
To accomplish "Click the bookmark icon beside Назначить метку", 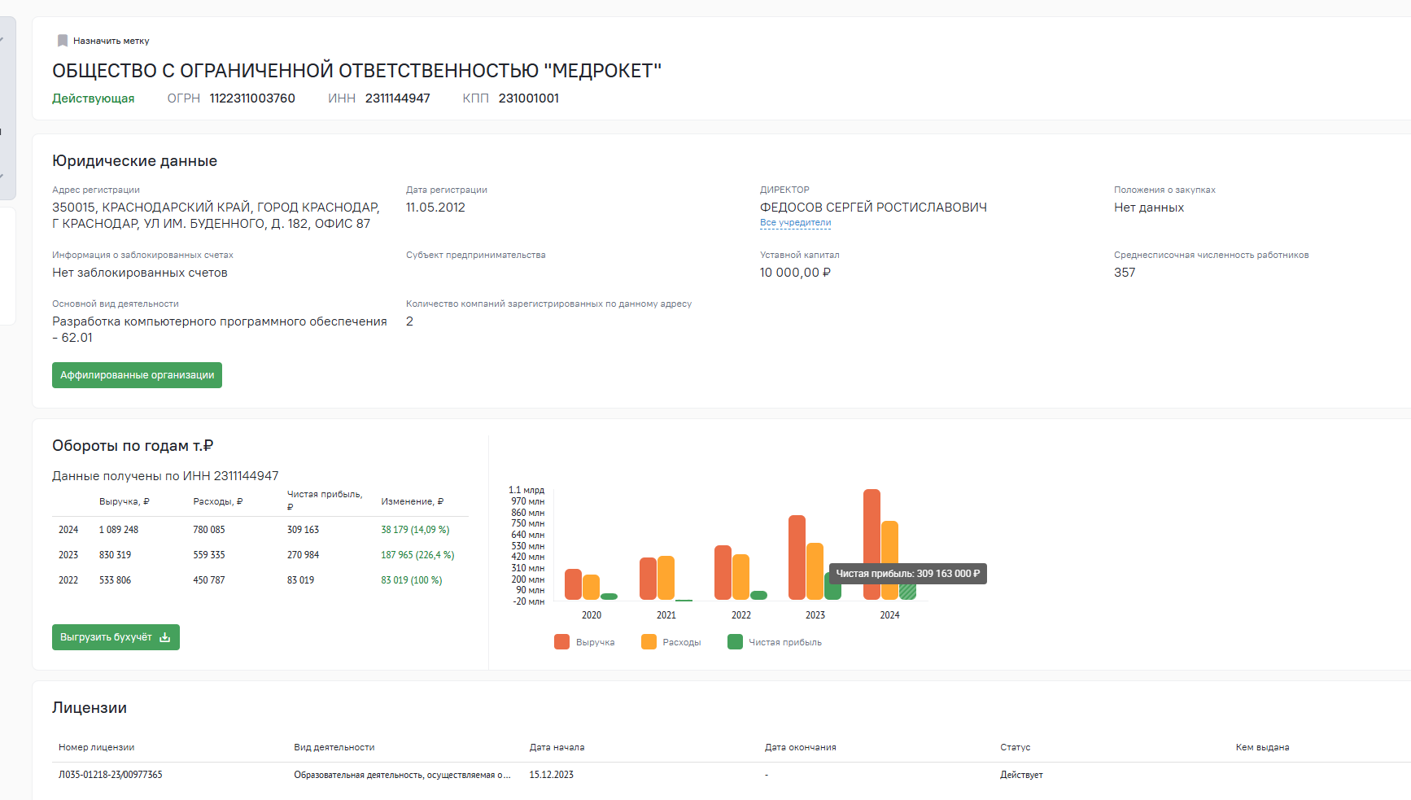I will [x=63, y=41].
